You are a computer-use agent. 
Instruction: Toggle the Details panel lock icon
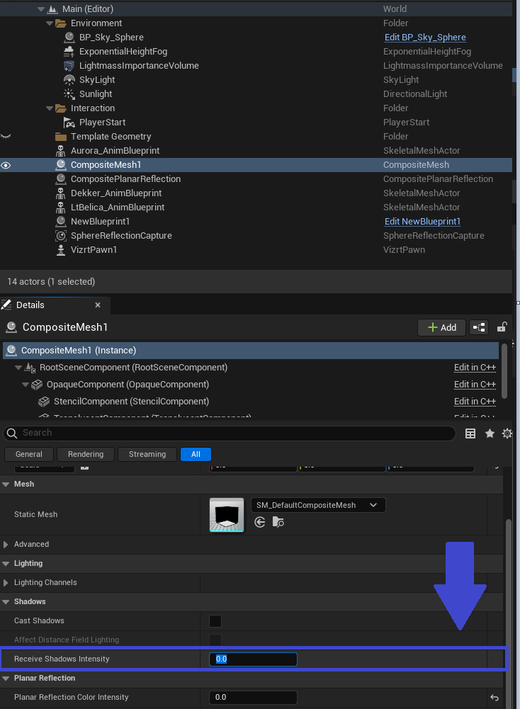click(502, 327)
